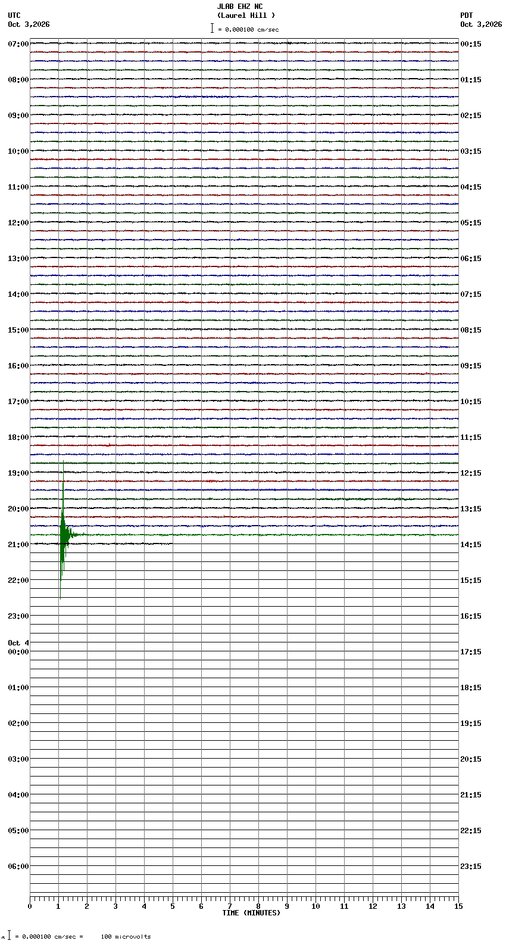Click the UTC time label '15:00'
The height and width of the screenshot is (944, 506).
[x=18, y=330]
